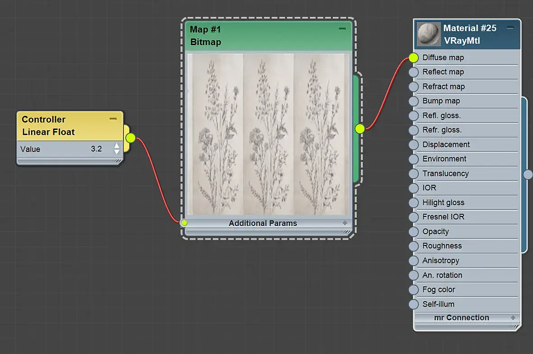The height and width of the screenshot is (354, 533).
Task: Click the IOR input socket
Action: [413, 188]
